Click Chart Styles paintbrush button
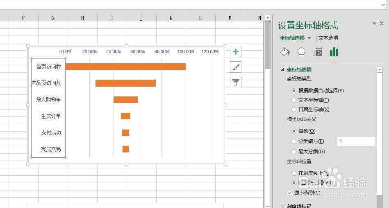Viewport: 389px width, 208px height. pyautogui.click(x=236, y=67)
